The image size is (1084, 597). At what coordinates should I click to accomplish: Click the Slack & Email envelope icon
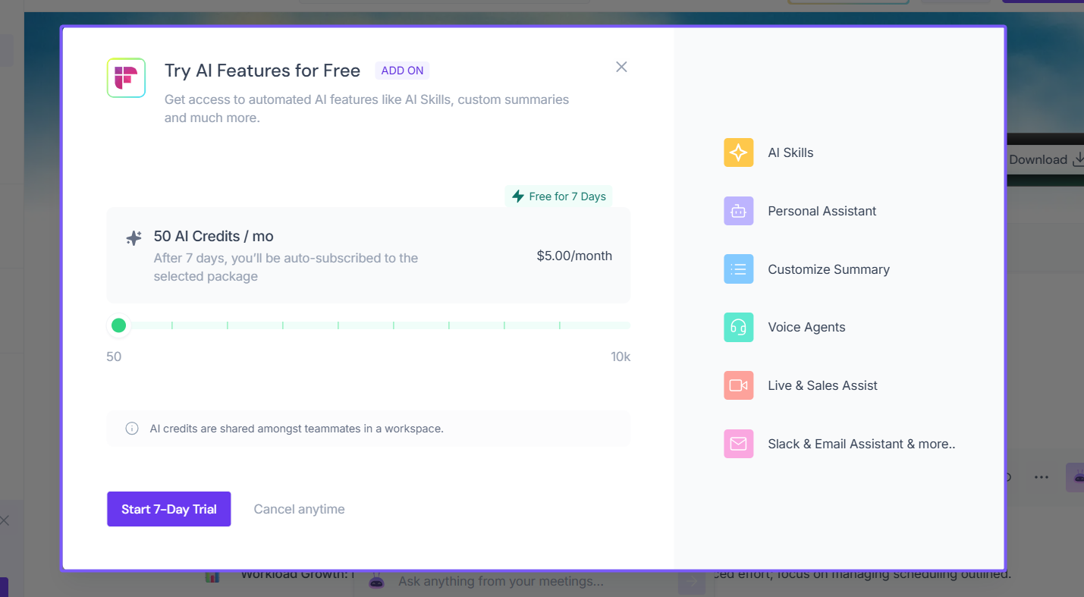738,444
